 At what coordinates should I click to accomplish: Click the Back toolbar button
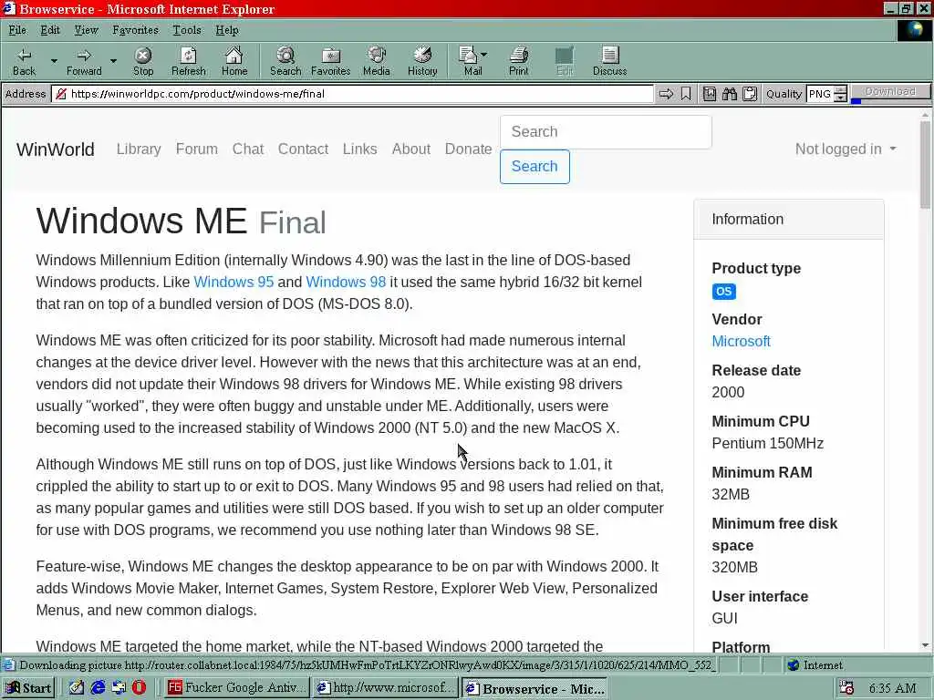coord(25,61)
